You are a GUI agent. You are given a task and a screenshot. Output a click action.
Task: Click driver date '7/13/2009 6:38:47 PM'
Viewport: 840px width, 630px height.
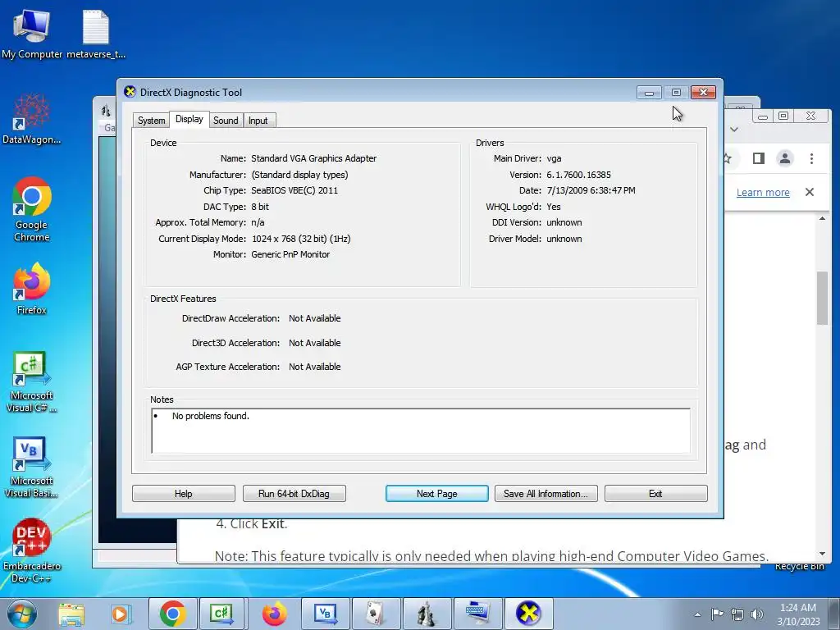(x=591, y=190)
